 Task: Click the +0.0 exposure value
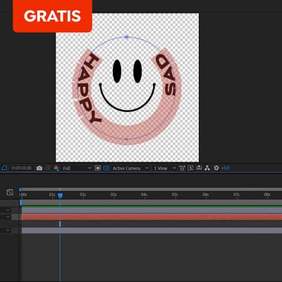click(226, 168)
